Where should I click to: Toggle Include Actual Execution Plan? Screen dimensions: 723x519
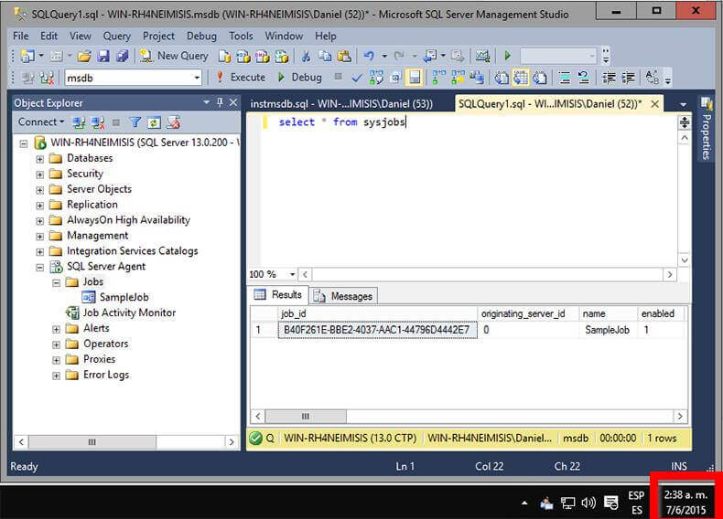(439, 78)
